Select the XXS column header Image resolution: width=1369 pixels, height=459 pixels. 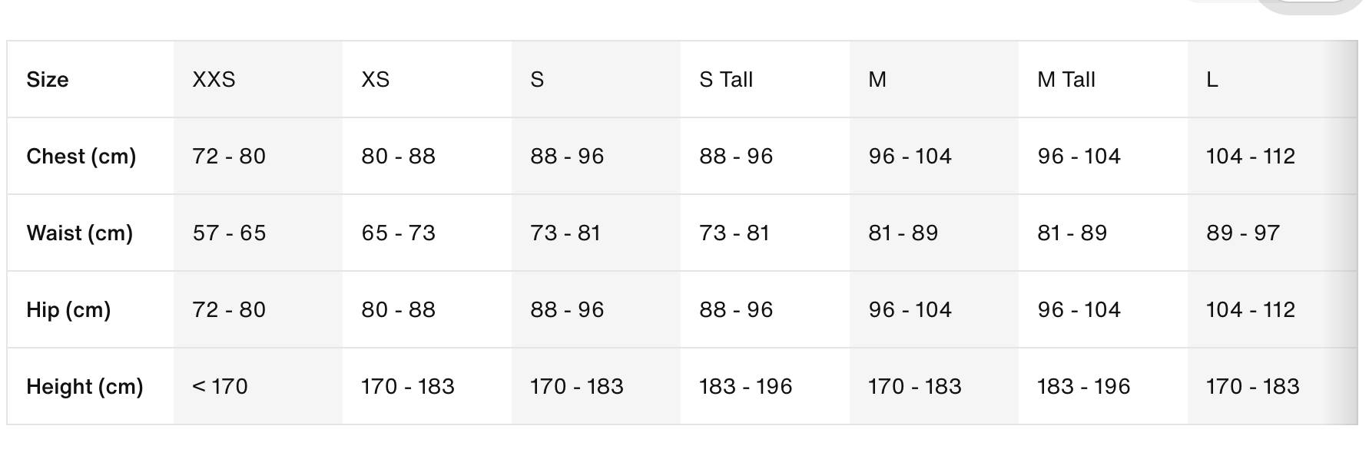click(x=214, y=80)
